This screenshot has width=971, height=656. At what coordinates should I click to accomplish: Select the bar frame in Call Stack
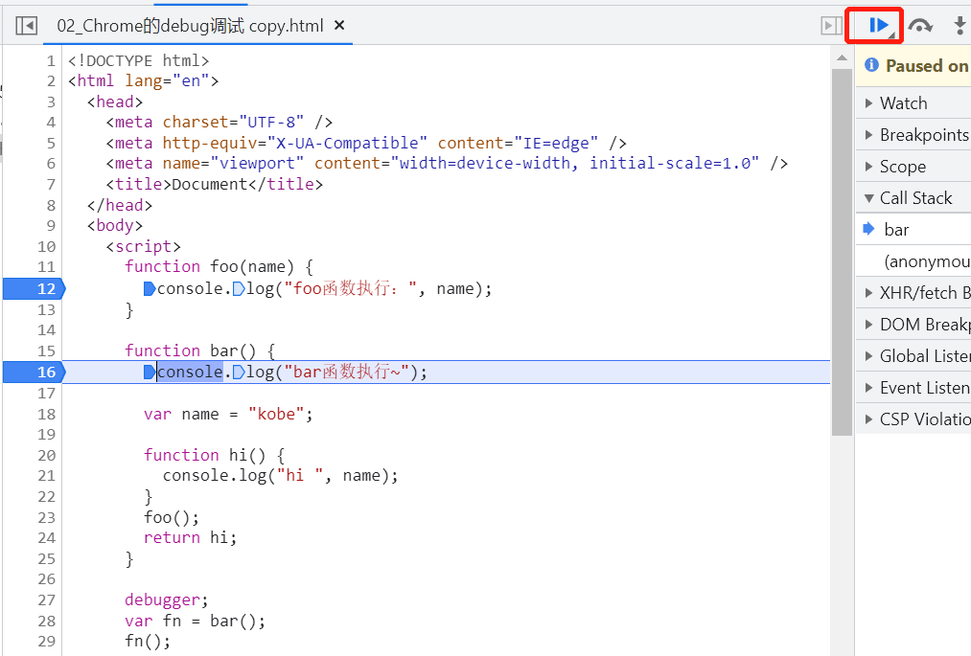pos(897,230)
